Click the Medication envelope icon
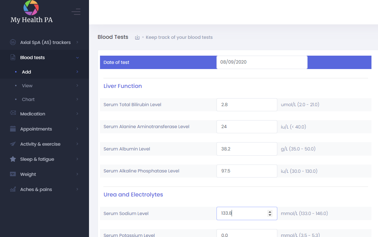This screenshot has width=378, height=237. 13,113
